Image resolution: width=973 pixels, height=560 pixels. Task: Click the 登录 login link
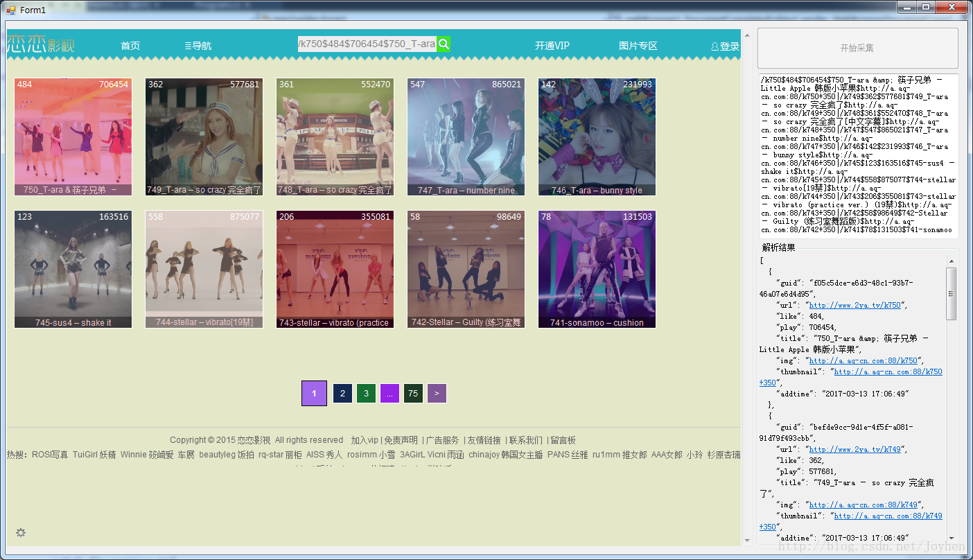(x=726, y=46)
